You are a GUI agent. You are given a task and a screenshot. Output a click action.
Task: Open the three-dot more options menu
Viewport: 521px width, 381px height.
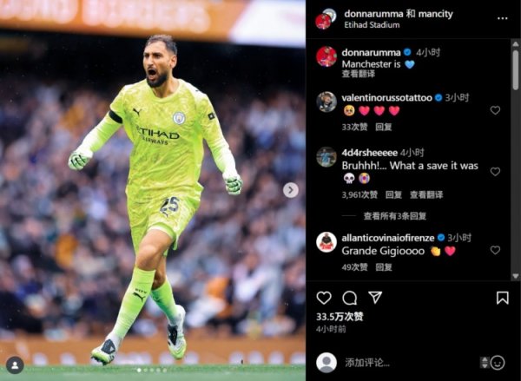[503, 18]
